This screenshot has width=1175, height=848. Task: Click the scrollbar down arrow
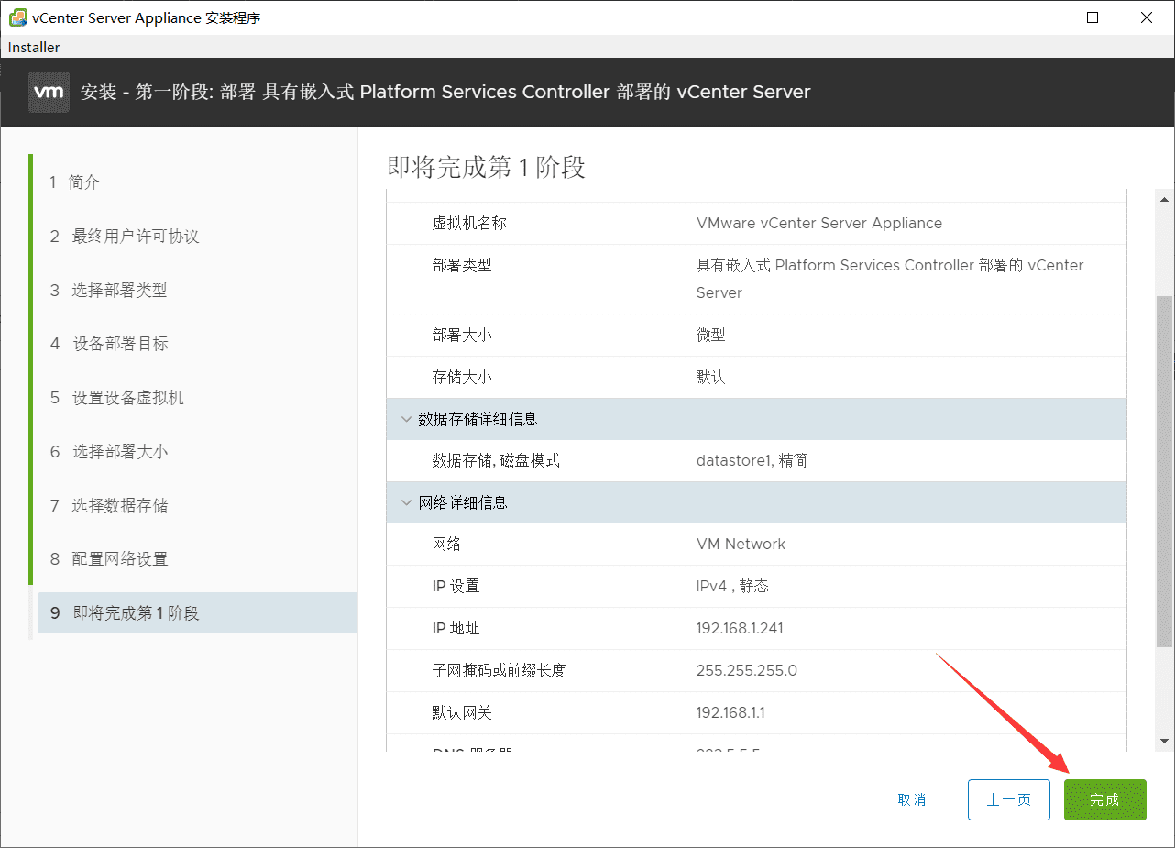[x=1165, y=741]
